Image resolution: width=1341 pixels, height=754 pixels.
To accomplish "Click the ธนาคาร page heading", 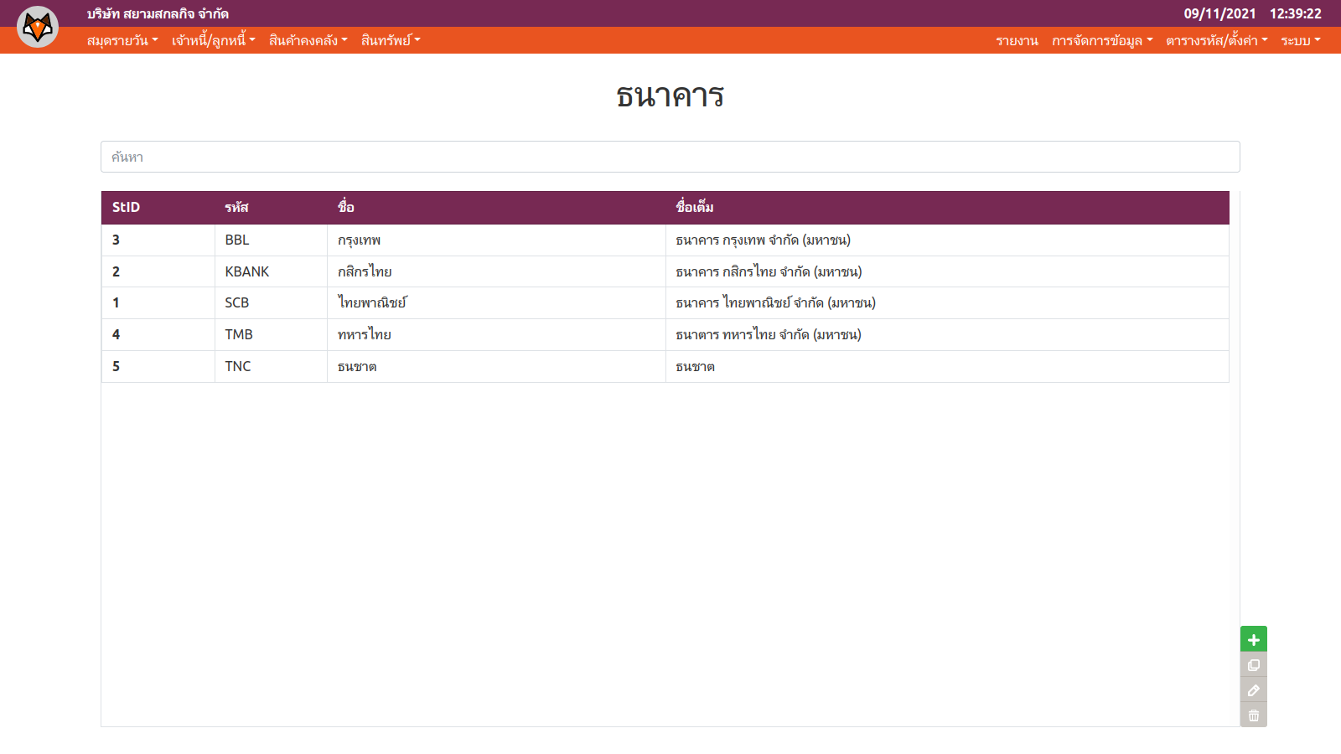I will 670,96.
